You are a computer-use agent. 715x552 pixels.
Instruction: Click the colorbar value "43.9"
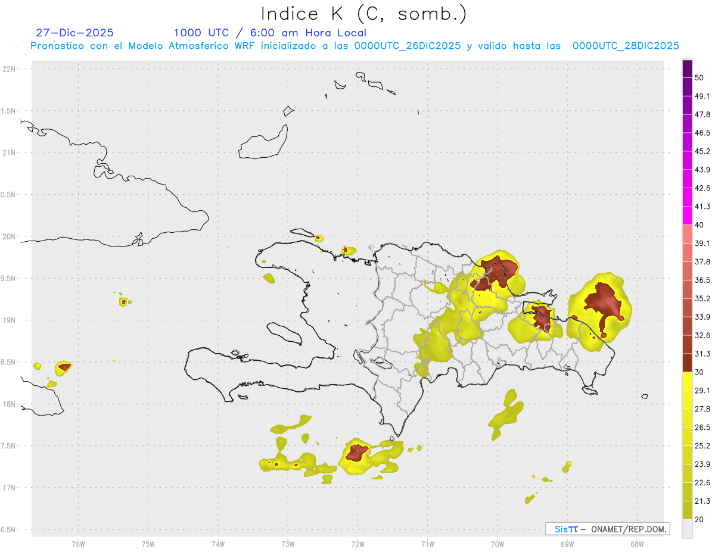click(x=702, y=170)
